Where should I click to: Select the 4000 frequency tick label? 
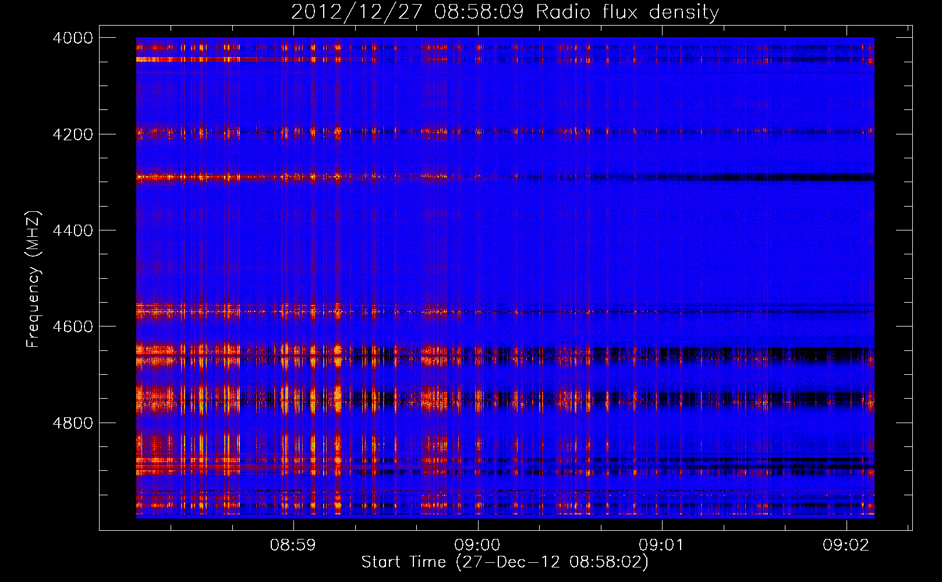coord(73,38)
